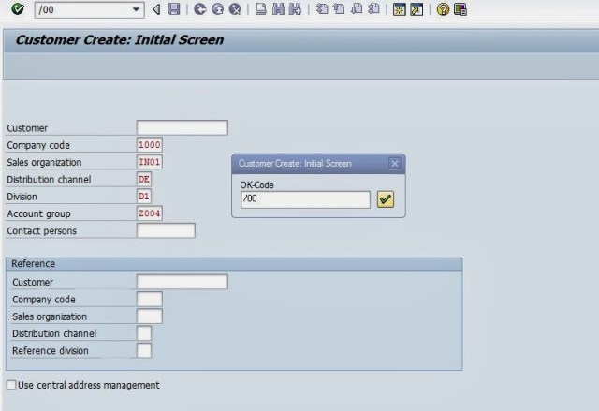This screenshot has width=599, height=411.
Task: Click the Account group label
Action: pyautogui.click(x=38, y=213)
